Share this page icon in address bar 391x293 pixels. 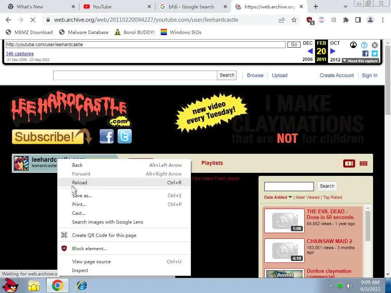pos(282,20)
